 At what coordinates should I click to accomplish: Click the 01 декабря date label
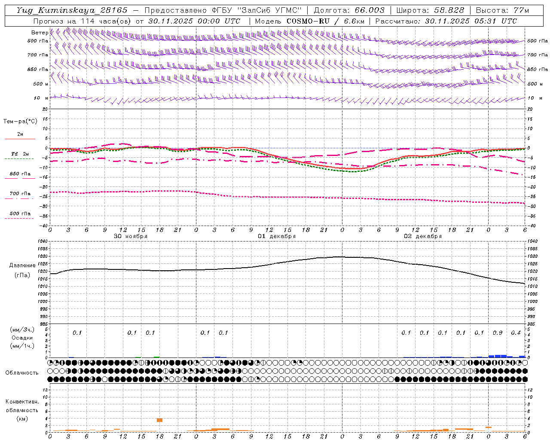(277, 236)
